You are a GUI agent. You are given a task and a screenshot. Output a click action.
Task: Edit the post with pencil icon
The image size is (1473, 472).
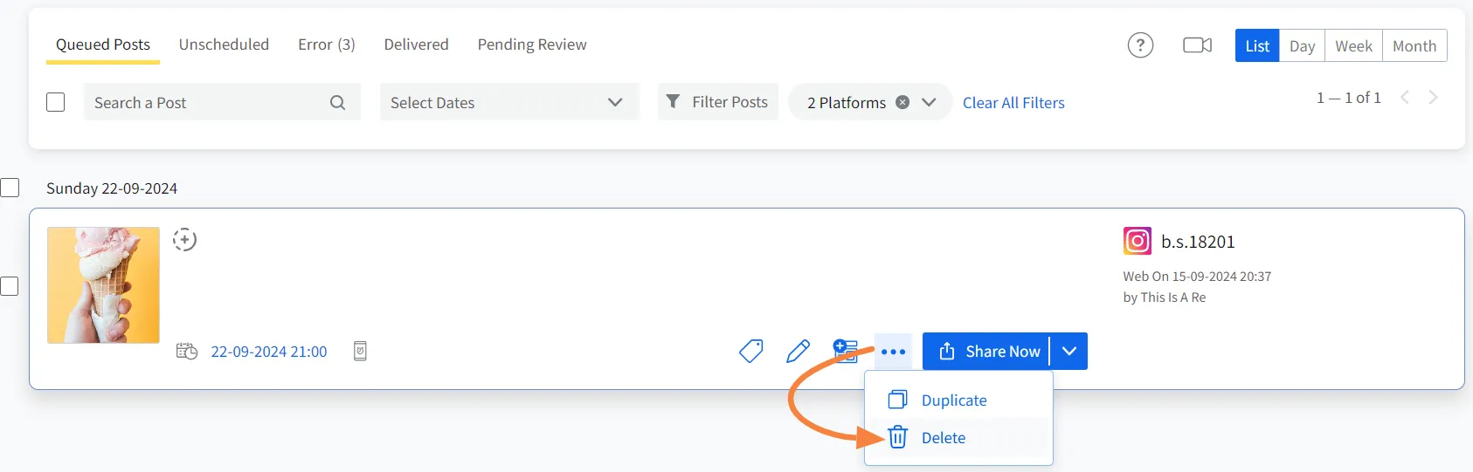(x=799, y=352)
